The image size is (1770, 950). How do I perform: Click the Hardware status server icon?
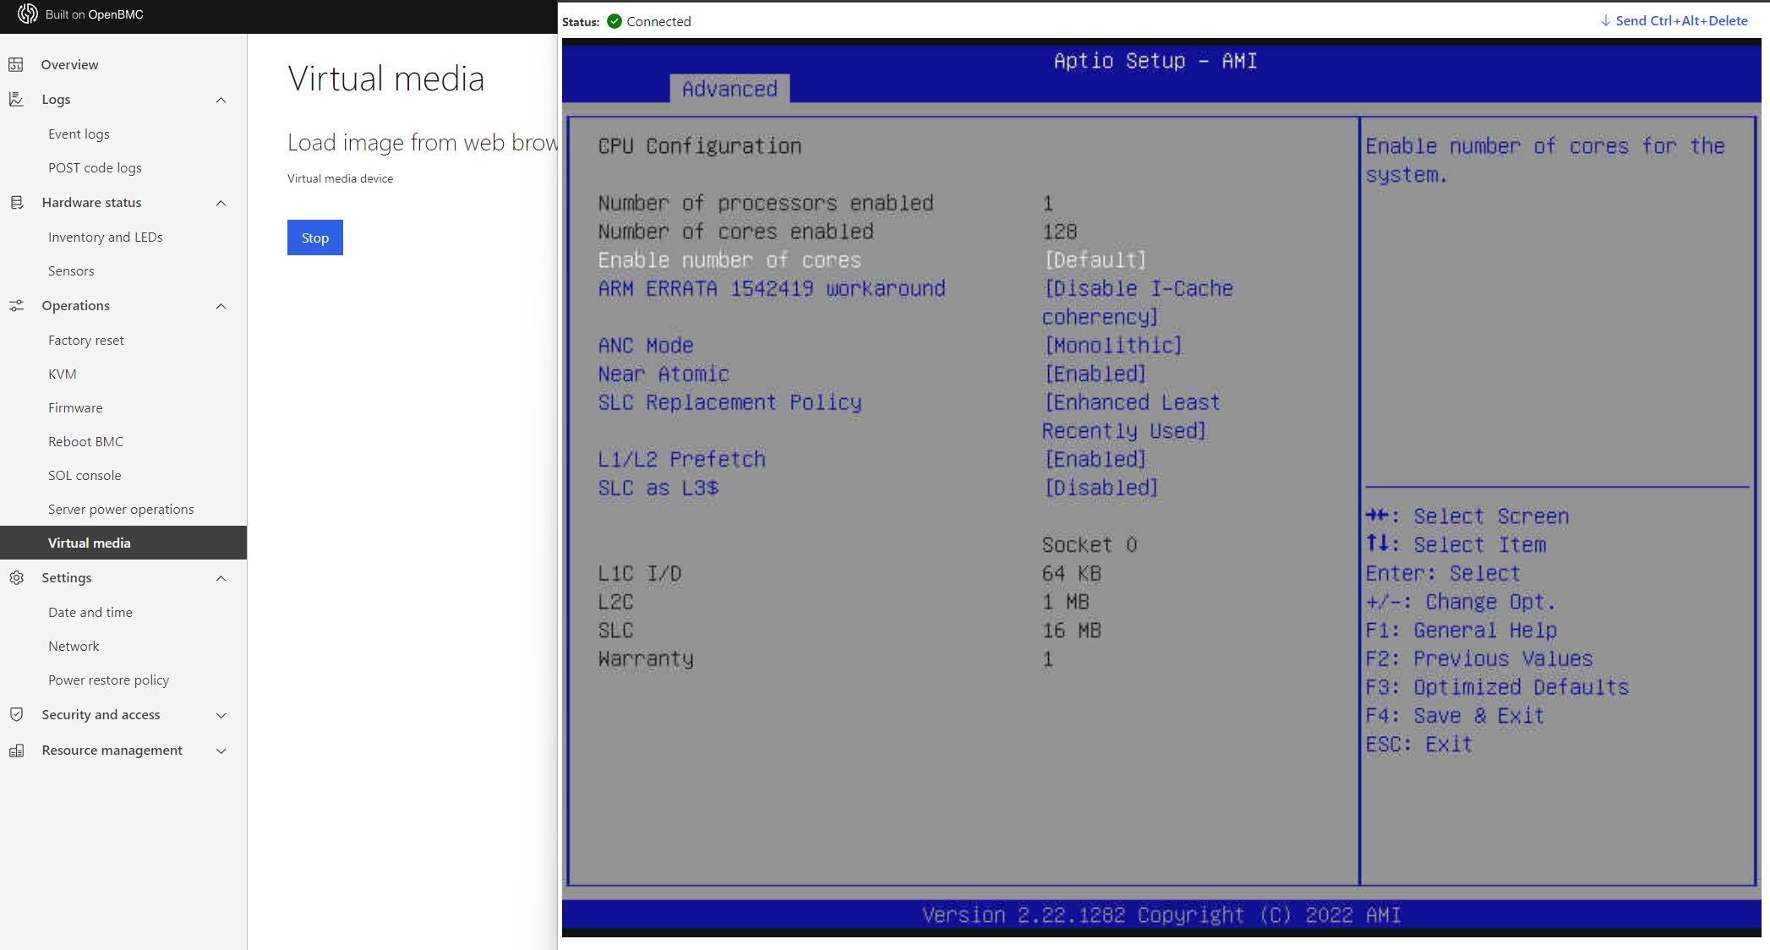(x=16, y=202)
